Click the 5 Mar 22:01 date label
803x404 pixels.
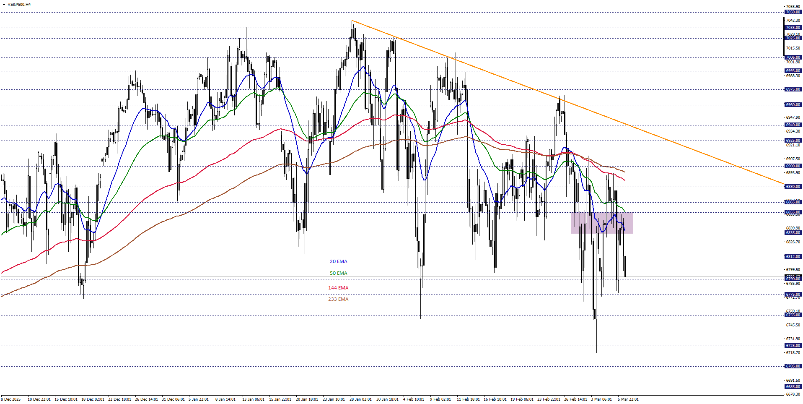click(x=628, y=400)
